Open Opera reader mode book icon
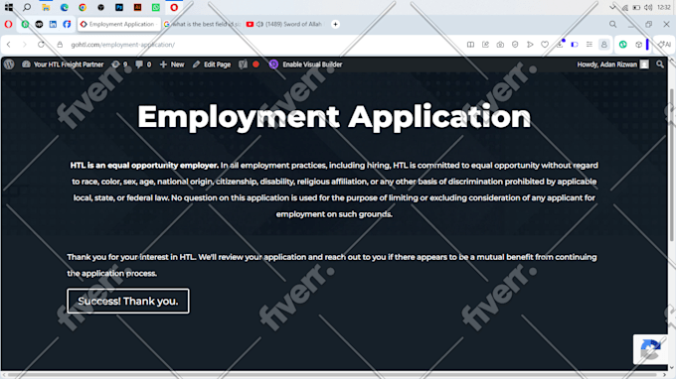676x379 pixels. [470, 45]
